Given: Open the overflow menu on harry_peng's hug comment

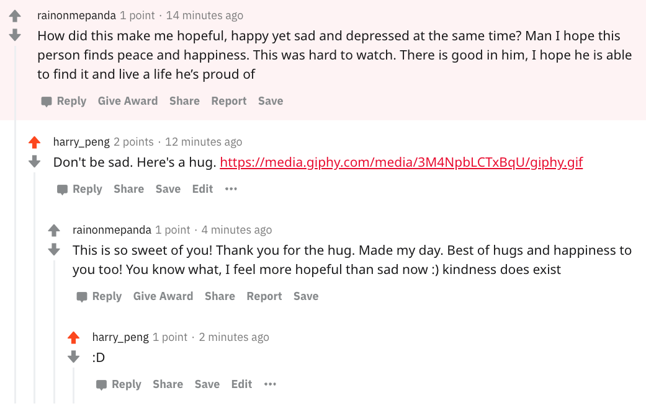Looking at the screenshot, I should [231, 189].
